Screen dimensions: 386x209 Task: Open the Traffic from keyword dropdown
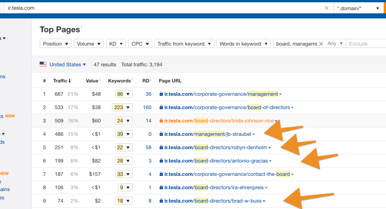(184, 44)
